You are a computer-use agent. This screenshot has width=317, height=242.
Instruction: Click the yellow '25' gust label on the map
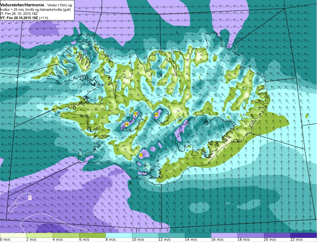[135, 113]
